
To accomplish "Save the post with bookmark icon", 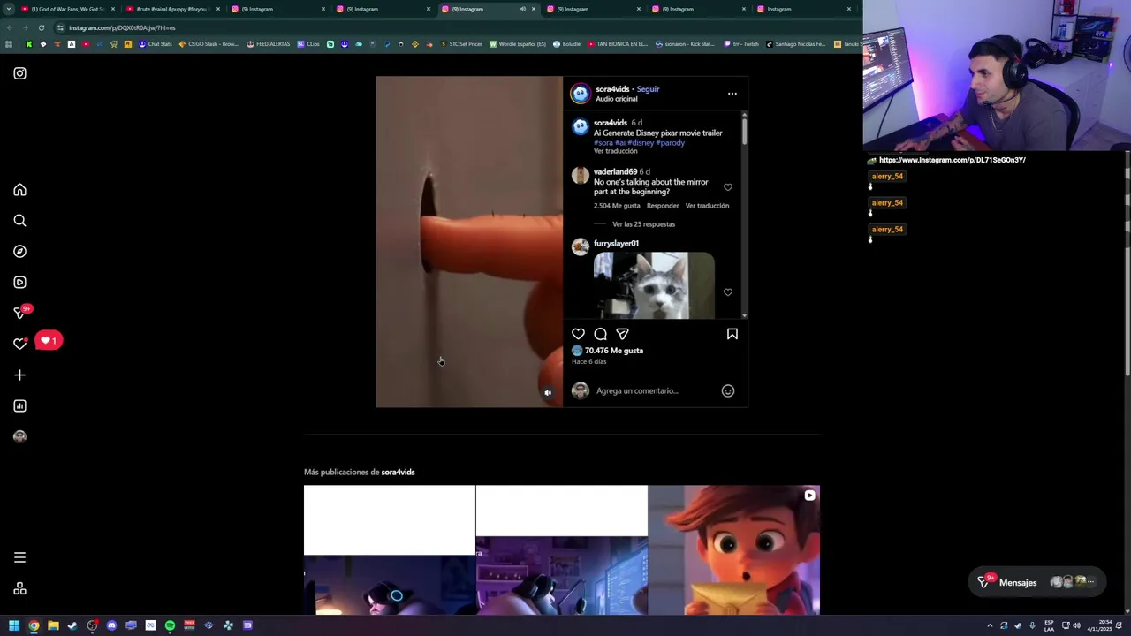I will click(x=732, y=334).
